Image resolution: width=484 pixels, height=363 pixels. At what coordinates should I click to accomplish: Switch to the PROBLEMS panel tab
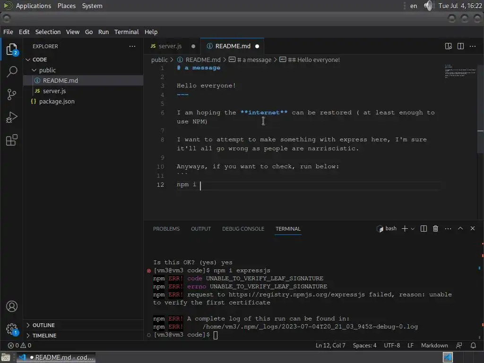pos(166,229)
